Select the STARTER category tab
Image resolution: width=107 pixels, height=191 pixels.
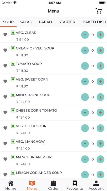point(67,22)
